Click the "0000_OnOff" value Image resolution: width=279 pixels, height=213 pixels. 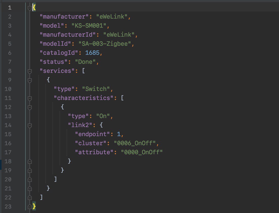pyautogui.click(x=142, y=152)
